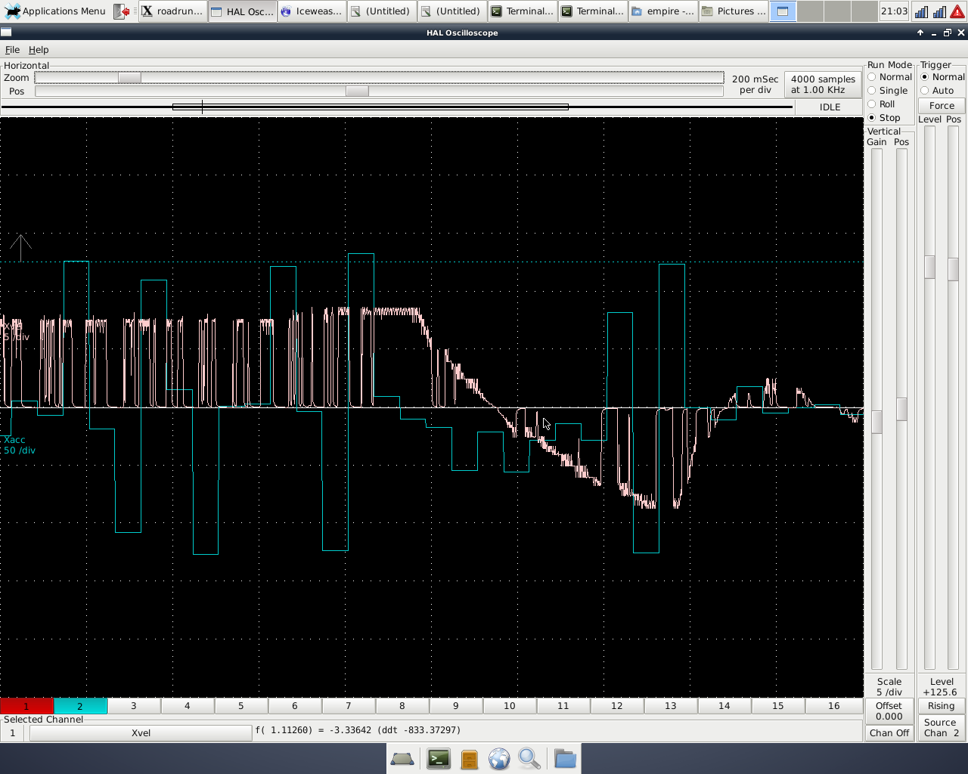Click the Vertical Pos slider handle

pyautogui.click(x=901, y=409)
